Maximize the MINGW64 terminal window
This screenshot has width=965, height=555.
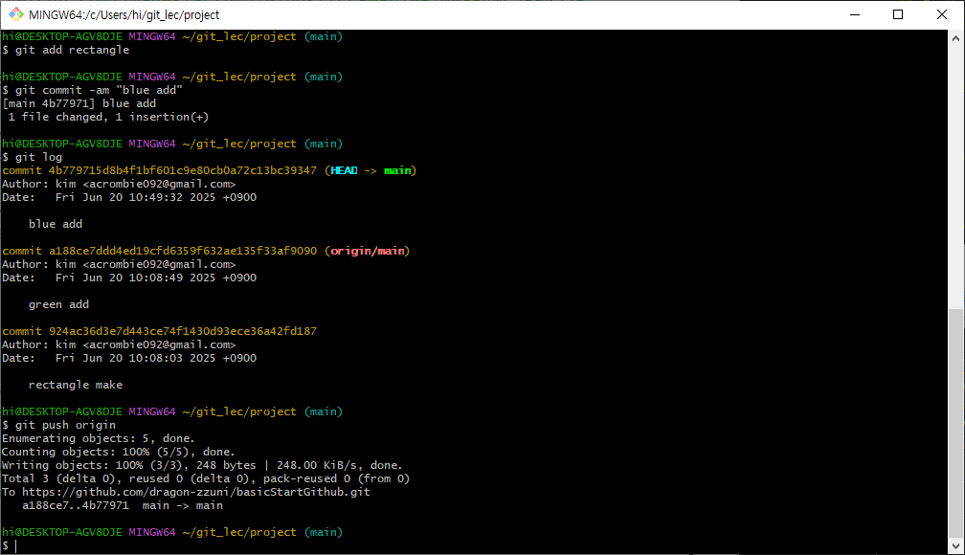898,14
